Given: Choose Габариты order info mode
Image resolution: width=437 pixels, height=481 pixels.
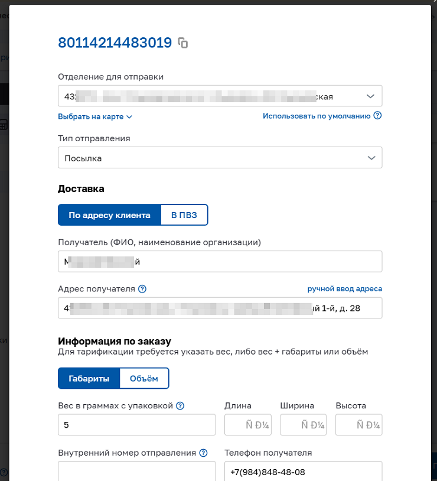Looking at the screenshot, I should tap(89, 379).
